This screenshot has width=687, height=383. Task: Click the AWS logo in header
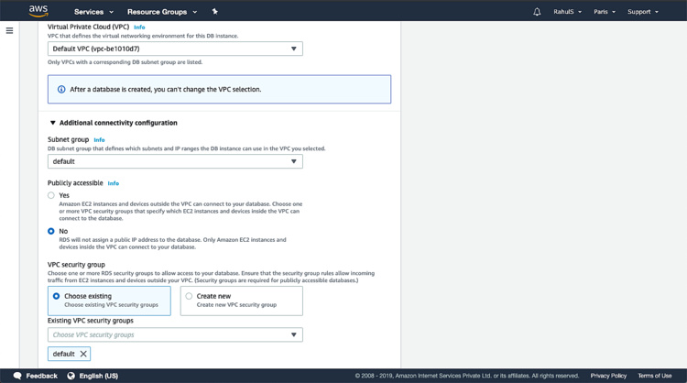pos(38,11)
